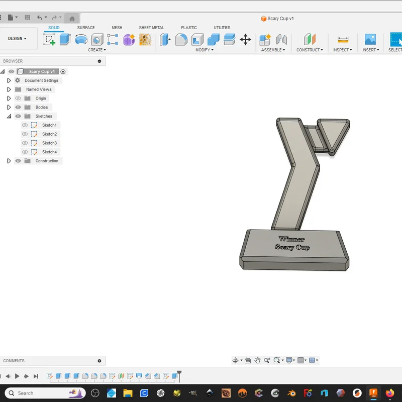
Task: Hide the Bodies folder
Action: click(18, 107)
